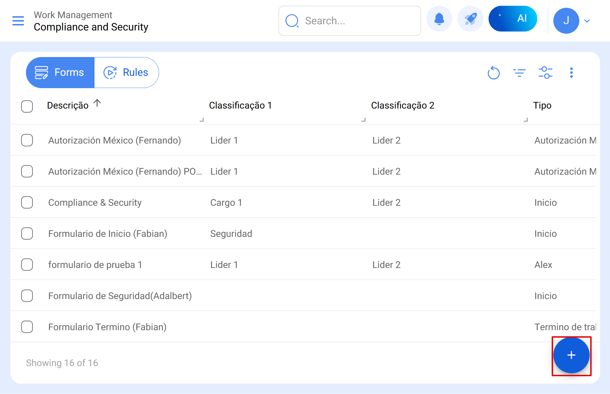Sort by the Descrição column header
The width and height of the screenshot is (610, 394).
pos(68,106)
